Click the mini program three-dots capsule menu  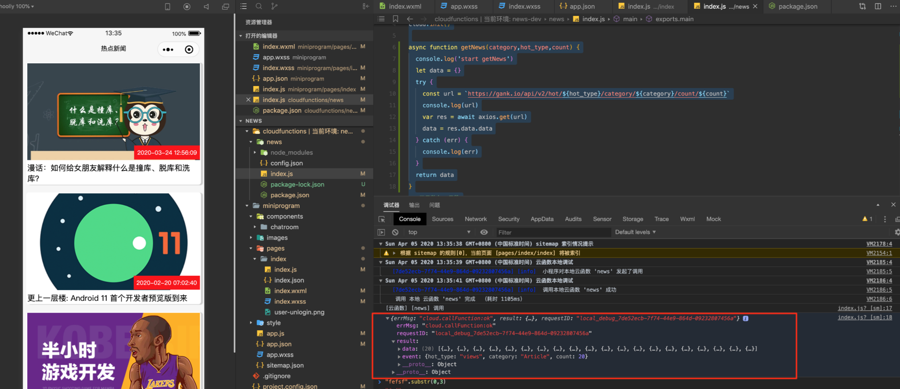(168, 49)
